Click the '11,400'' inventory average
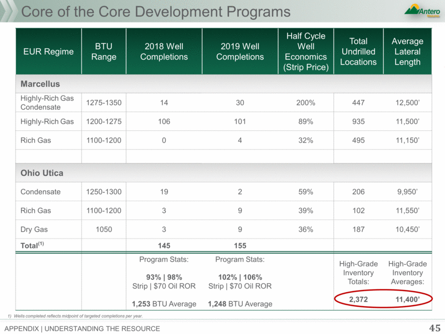Viewport: 445px width, 334px height. (x=407, y=299)
